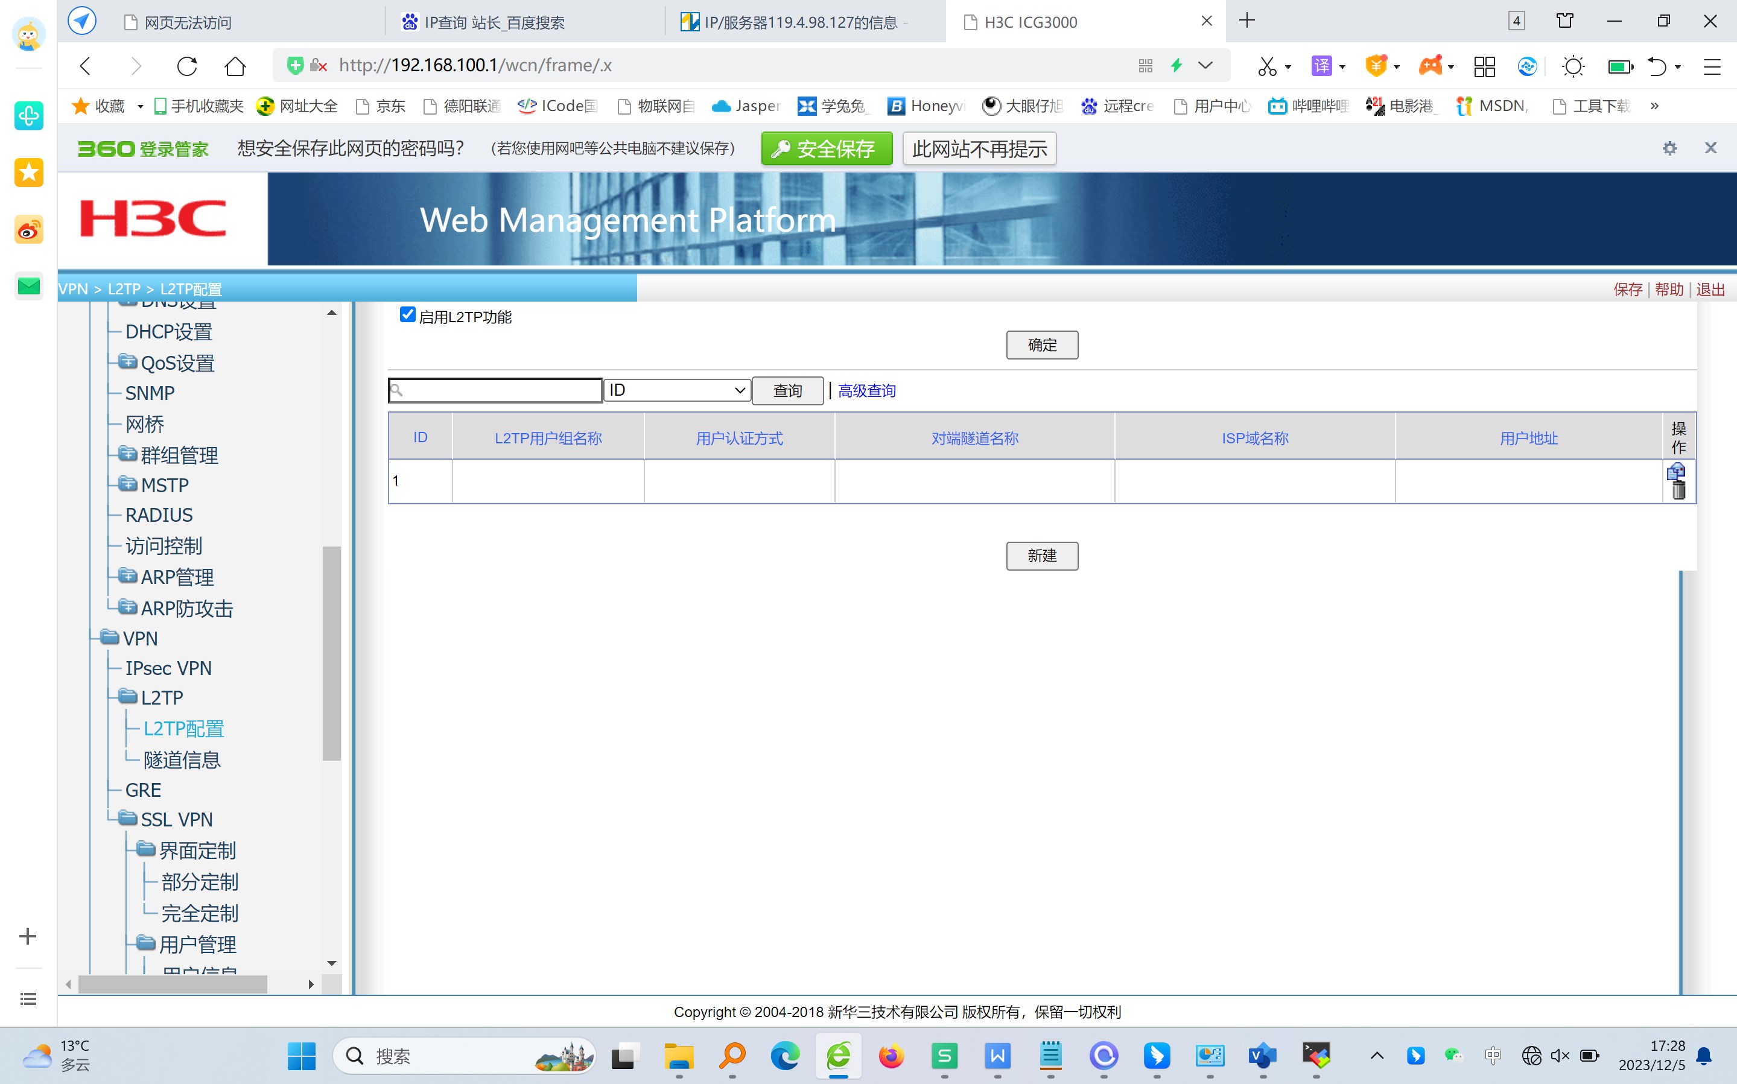The height and width of the screenshot is (1084, 1737).
Task: Click the Weibo icon in browser sidebar
Action: 29,230
